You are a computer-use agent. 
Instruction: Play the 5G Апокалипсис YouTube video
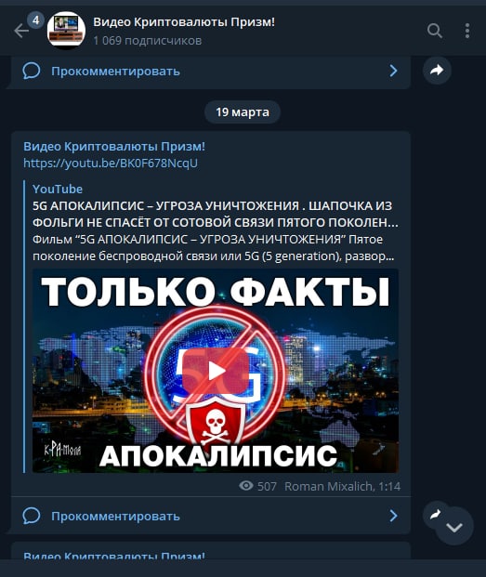216,371
